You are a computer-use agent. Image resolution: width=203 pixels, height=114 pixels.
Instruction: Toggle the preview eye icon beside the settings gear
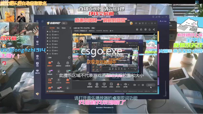click(139, 85)
